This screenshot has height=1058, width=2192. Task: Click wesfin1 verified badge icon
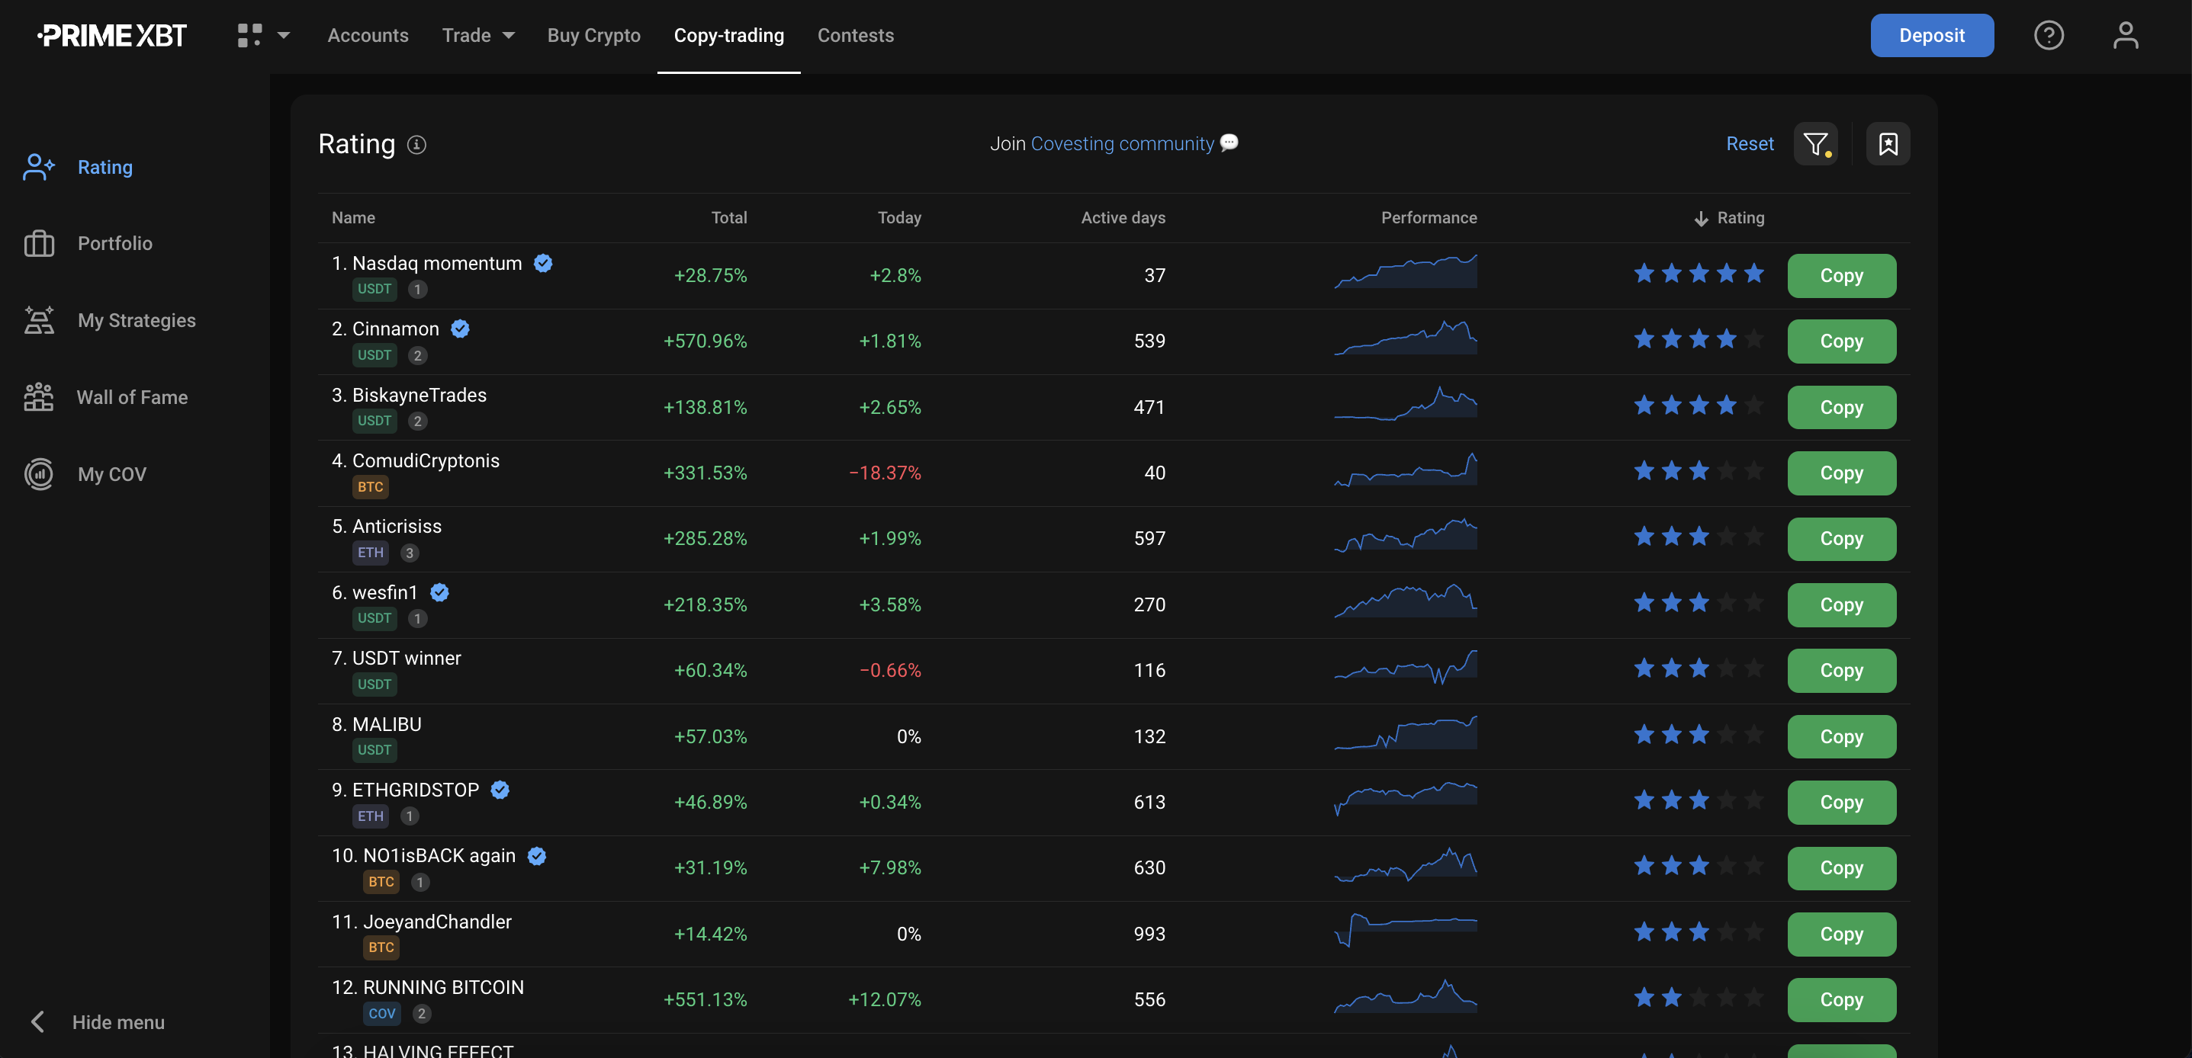pos(439,592)
